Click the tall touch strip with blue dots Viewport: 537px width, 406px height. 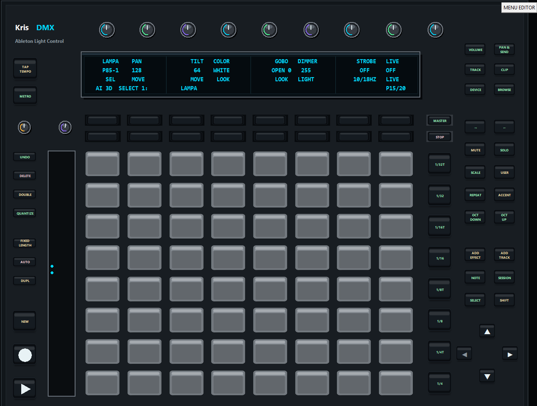(62, 273)
